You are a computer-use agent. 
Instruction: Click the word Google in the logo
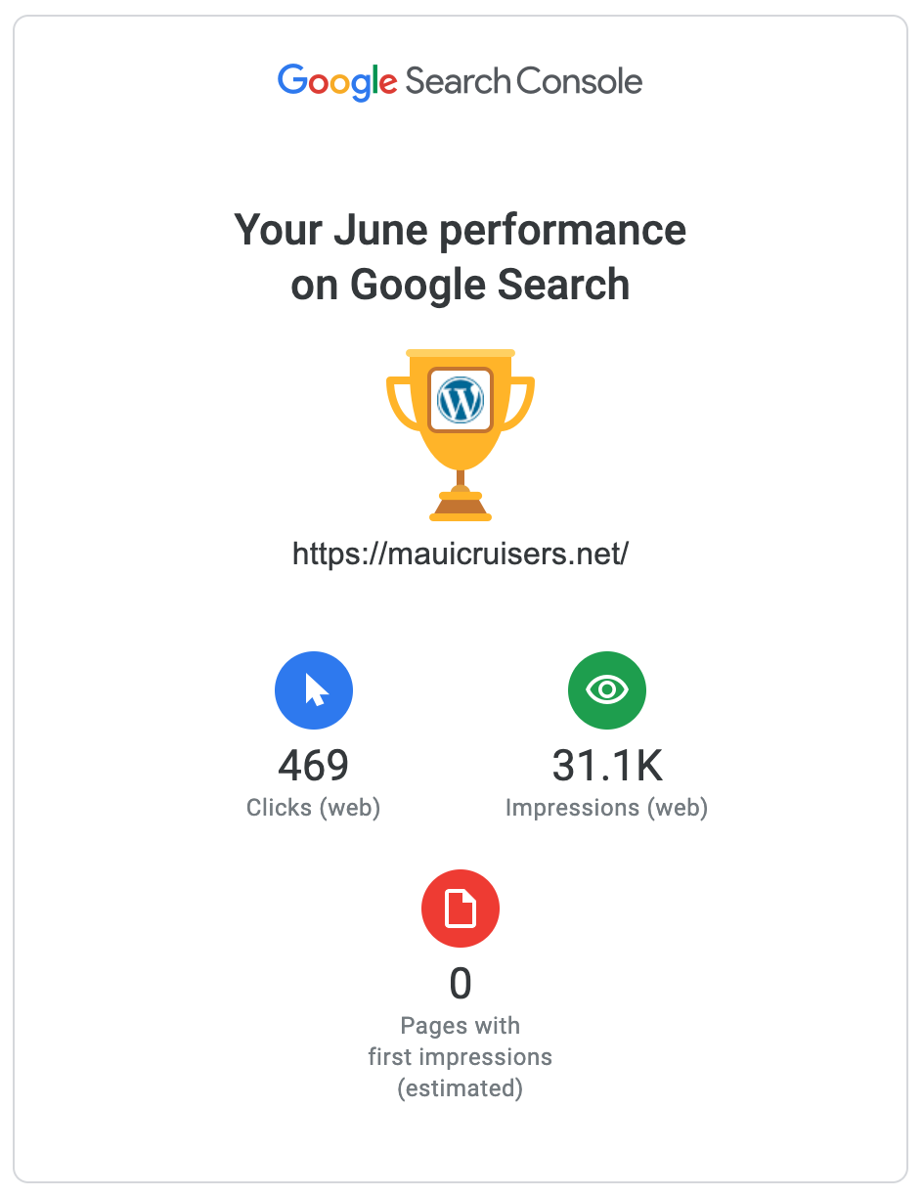click(x=337, y=83)
